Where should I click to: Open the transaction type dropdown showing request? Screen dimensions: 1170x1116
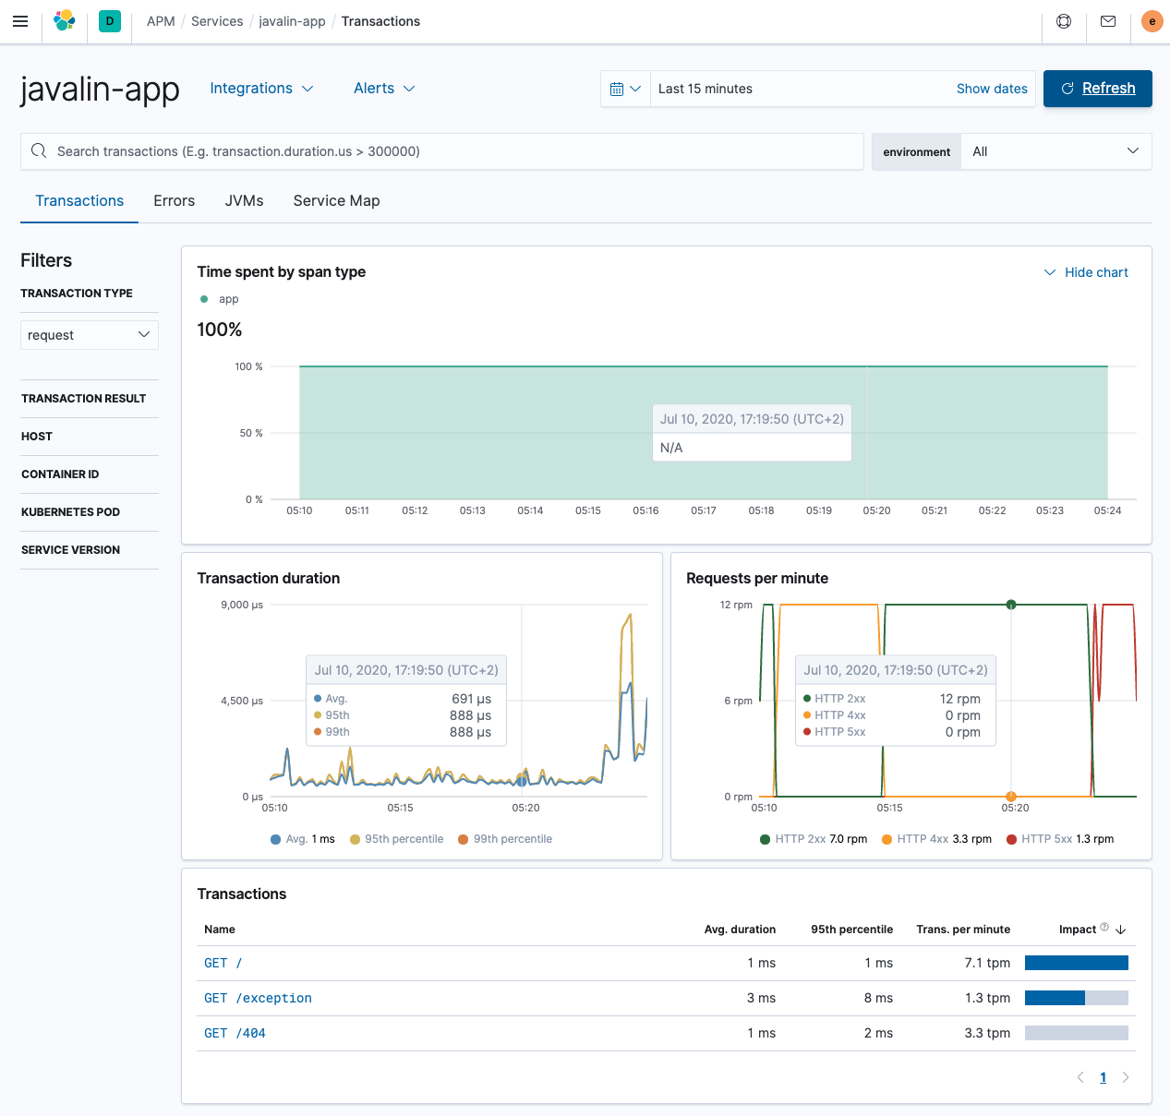click(x=89, y=334)
